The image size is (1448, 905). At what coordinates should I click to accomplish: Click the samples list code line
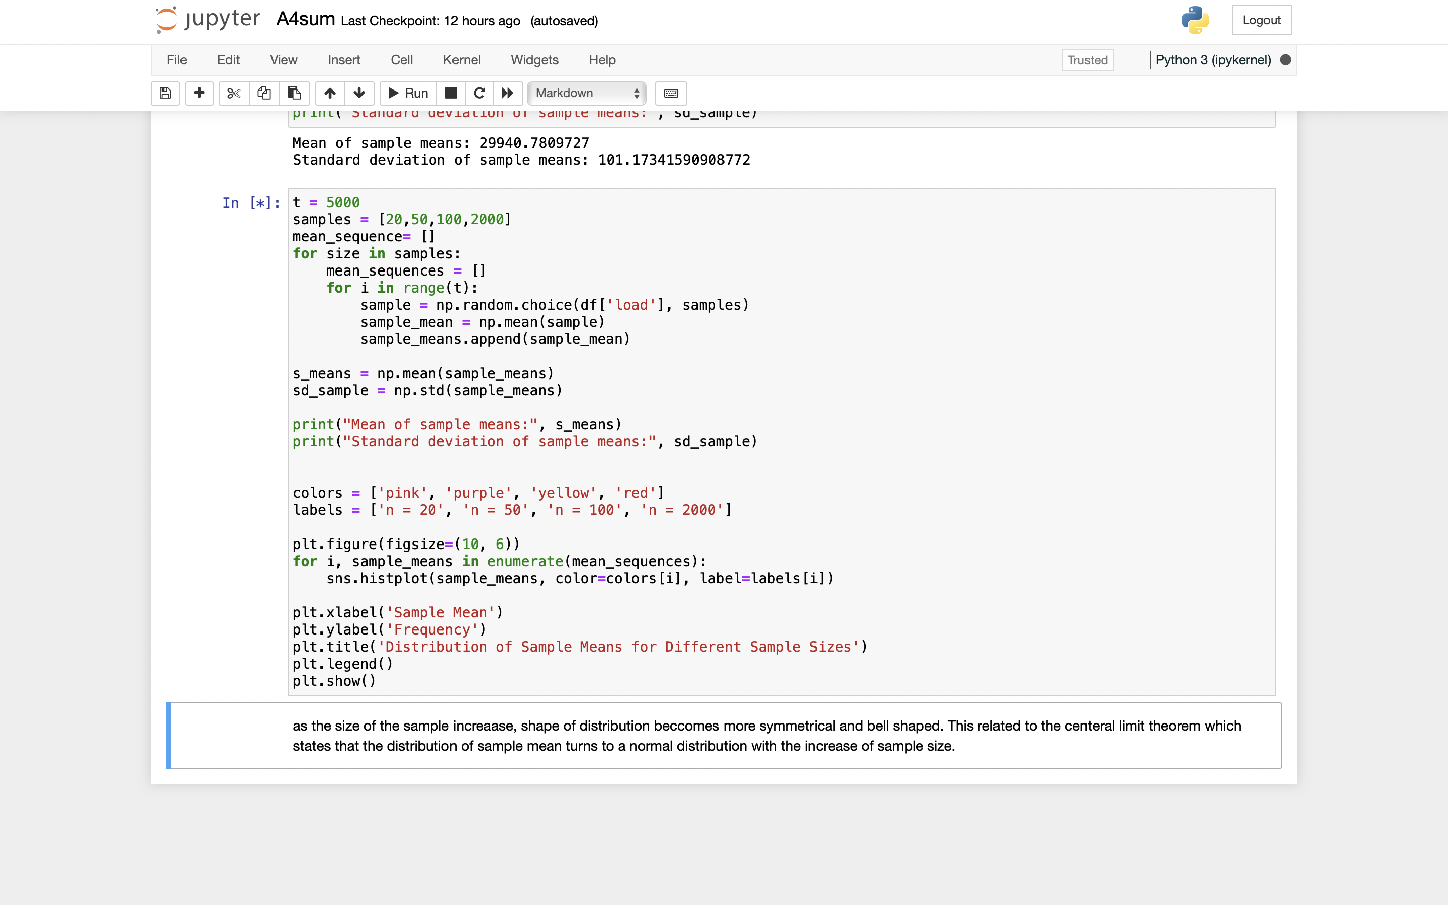coord(402,220)
